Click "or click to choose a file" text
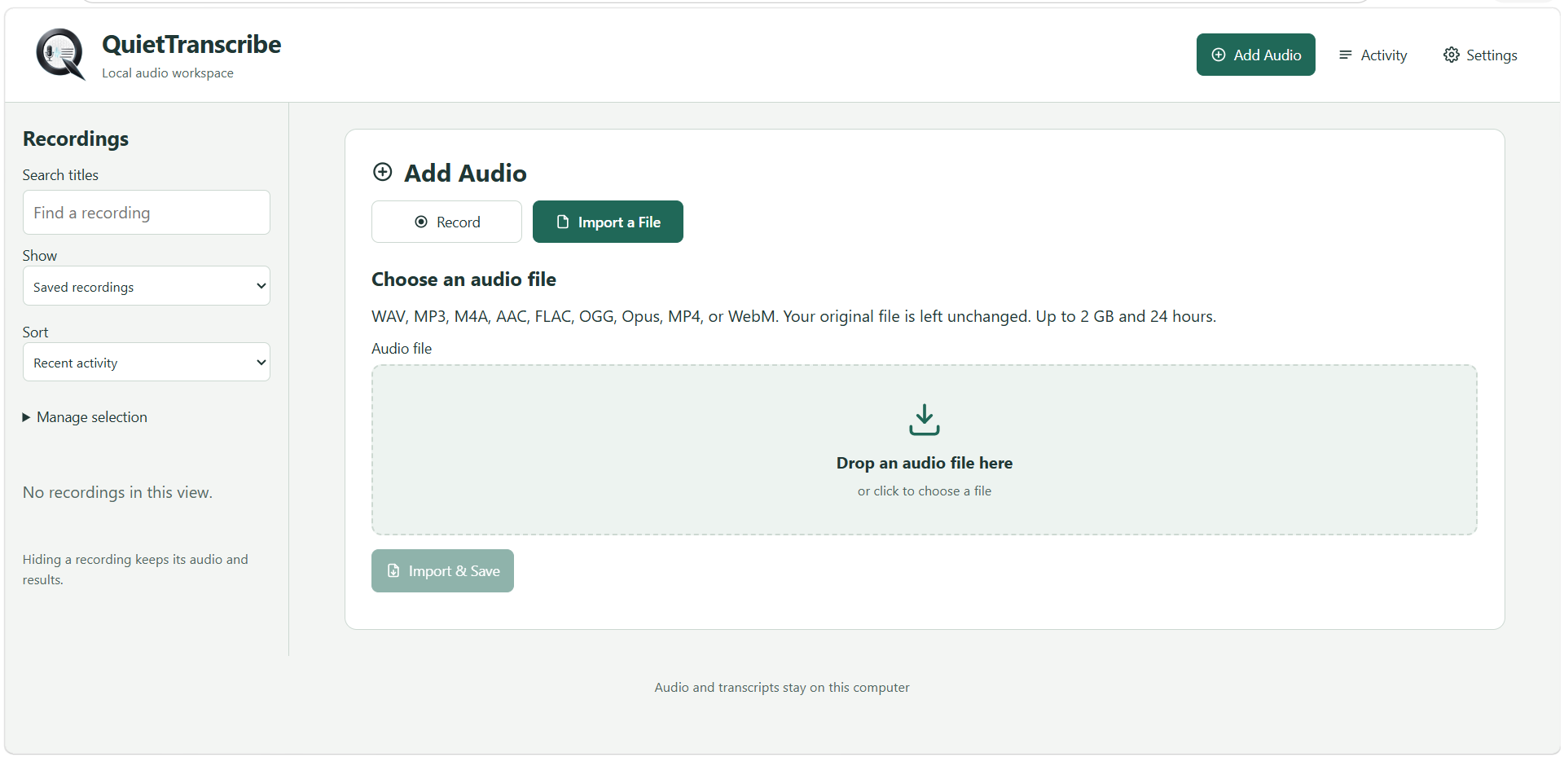The height and width of the screenshot is (757, 1564). pos(925,491)
